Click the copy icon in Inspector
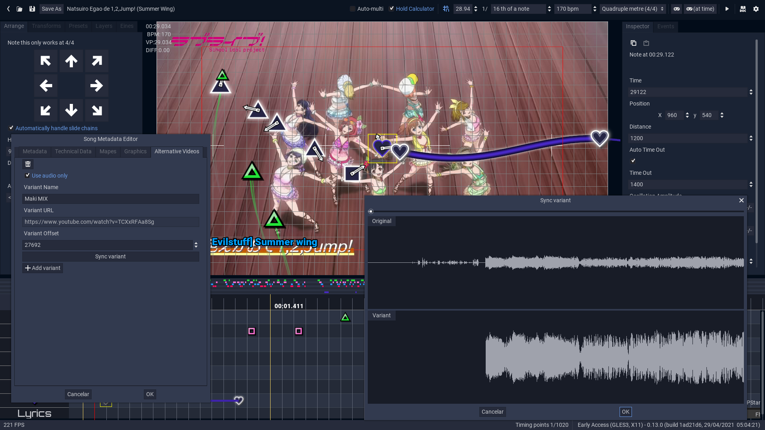Image resolution: width=765 pixels, height=430 pixels. coord(634,43)
